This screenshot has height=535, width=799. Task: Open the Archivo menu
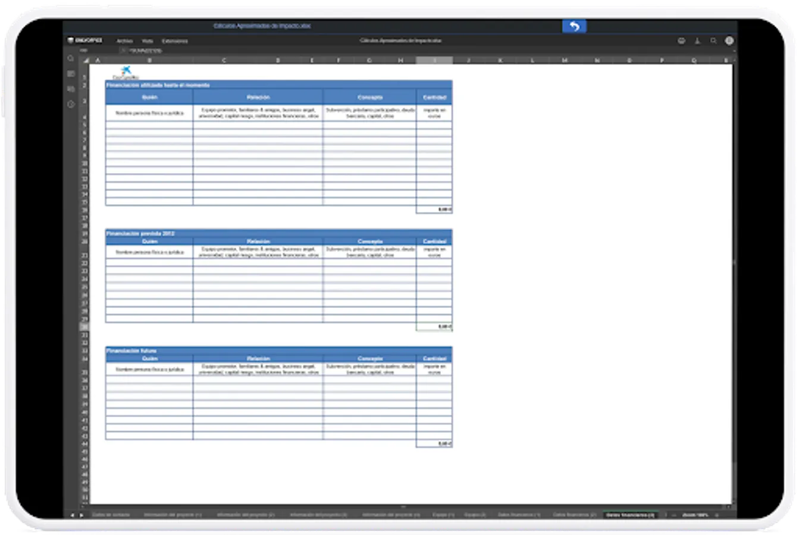124,41
